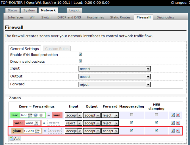The height and width of the screenshot is (145, 190).
Task: Click the delete icon for lan zone
Action: tap(178, 115)
